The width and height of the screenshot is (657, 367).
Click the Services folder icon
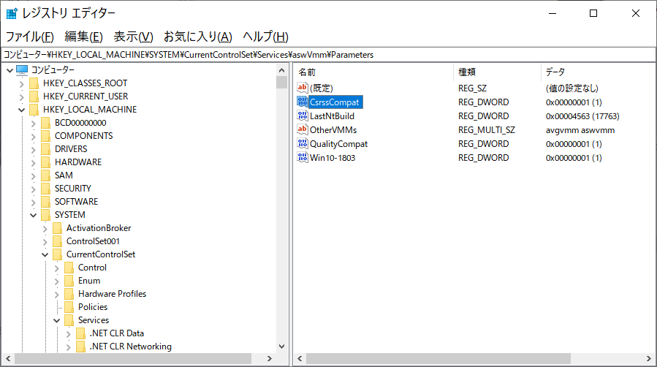(x=69, y=320)
